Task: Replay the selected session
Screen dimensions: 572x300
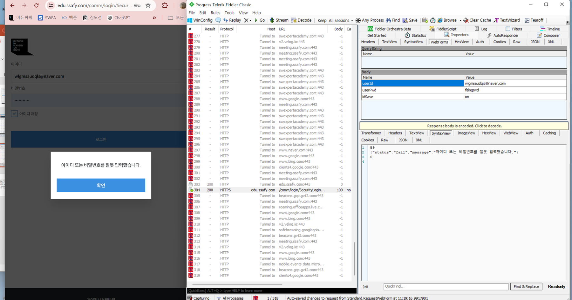Action: point(232,20)
